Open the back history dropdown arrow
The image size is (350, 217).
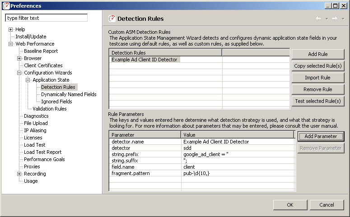click(x=327, y=19)
